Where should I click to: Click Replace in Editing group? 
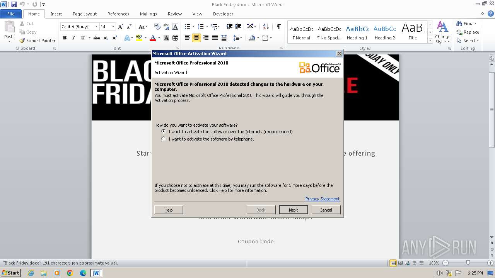click(x=468, y=32)
